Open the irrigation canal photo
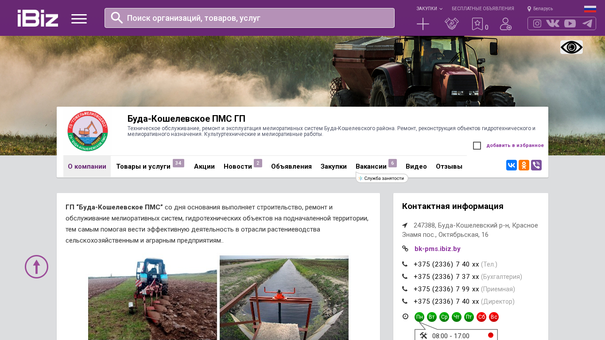 point(284,298)
